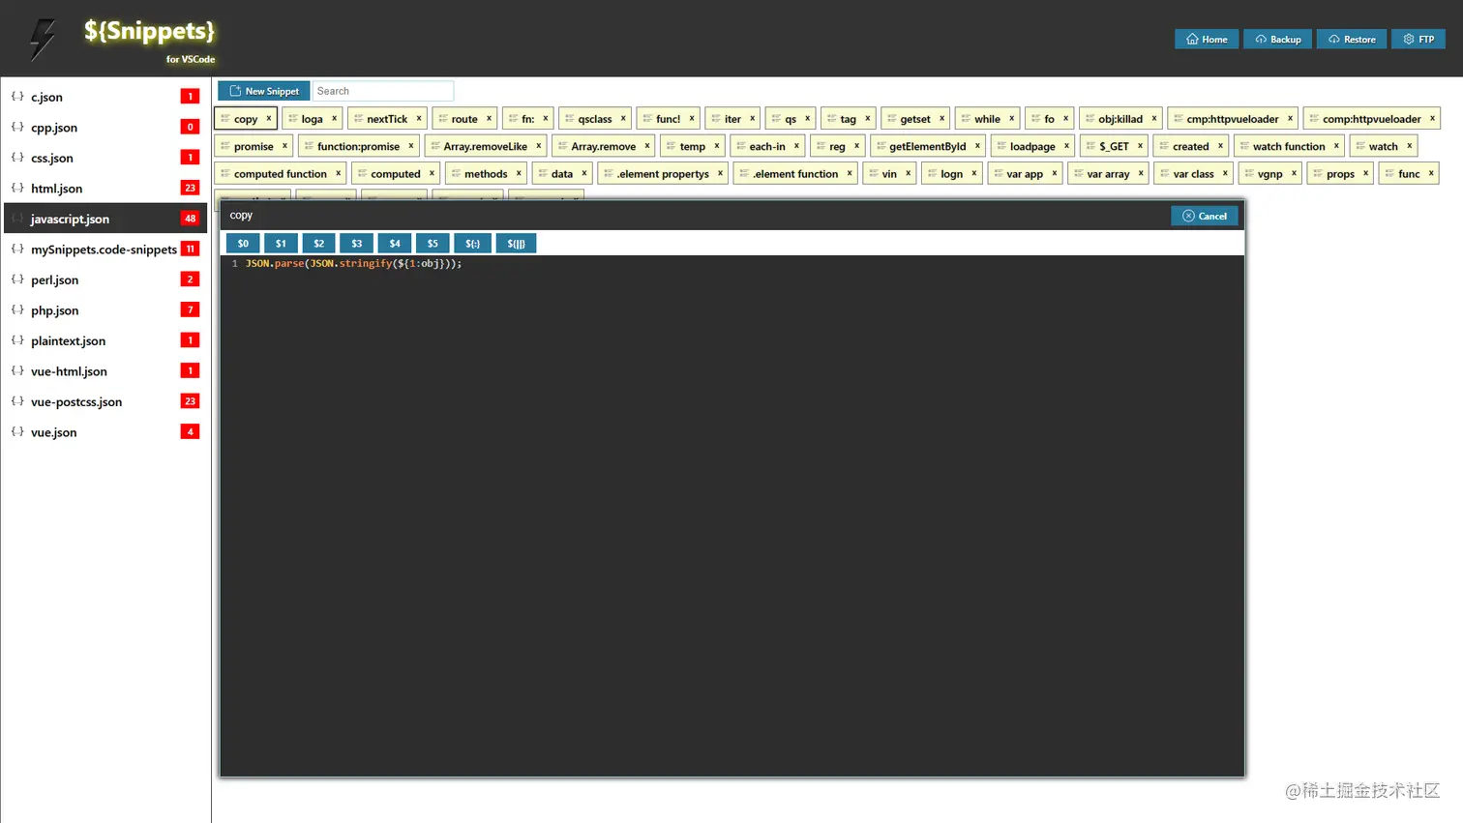Screen dimensions: 1463x823
Task: Open plaintext.json in sidebar
Action: pyautogui.click(x=105, y=340)
